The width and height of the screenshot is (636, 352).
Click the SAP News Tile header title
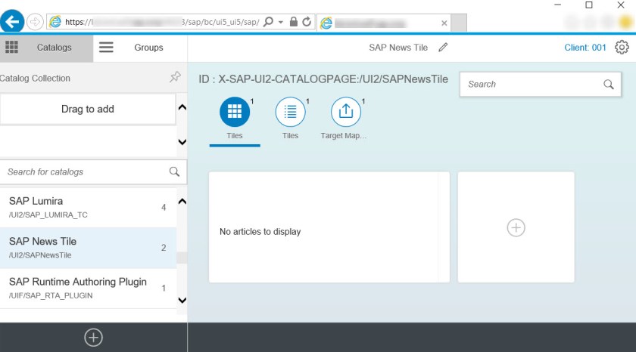click(x=398, y=48)
